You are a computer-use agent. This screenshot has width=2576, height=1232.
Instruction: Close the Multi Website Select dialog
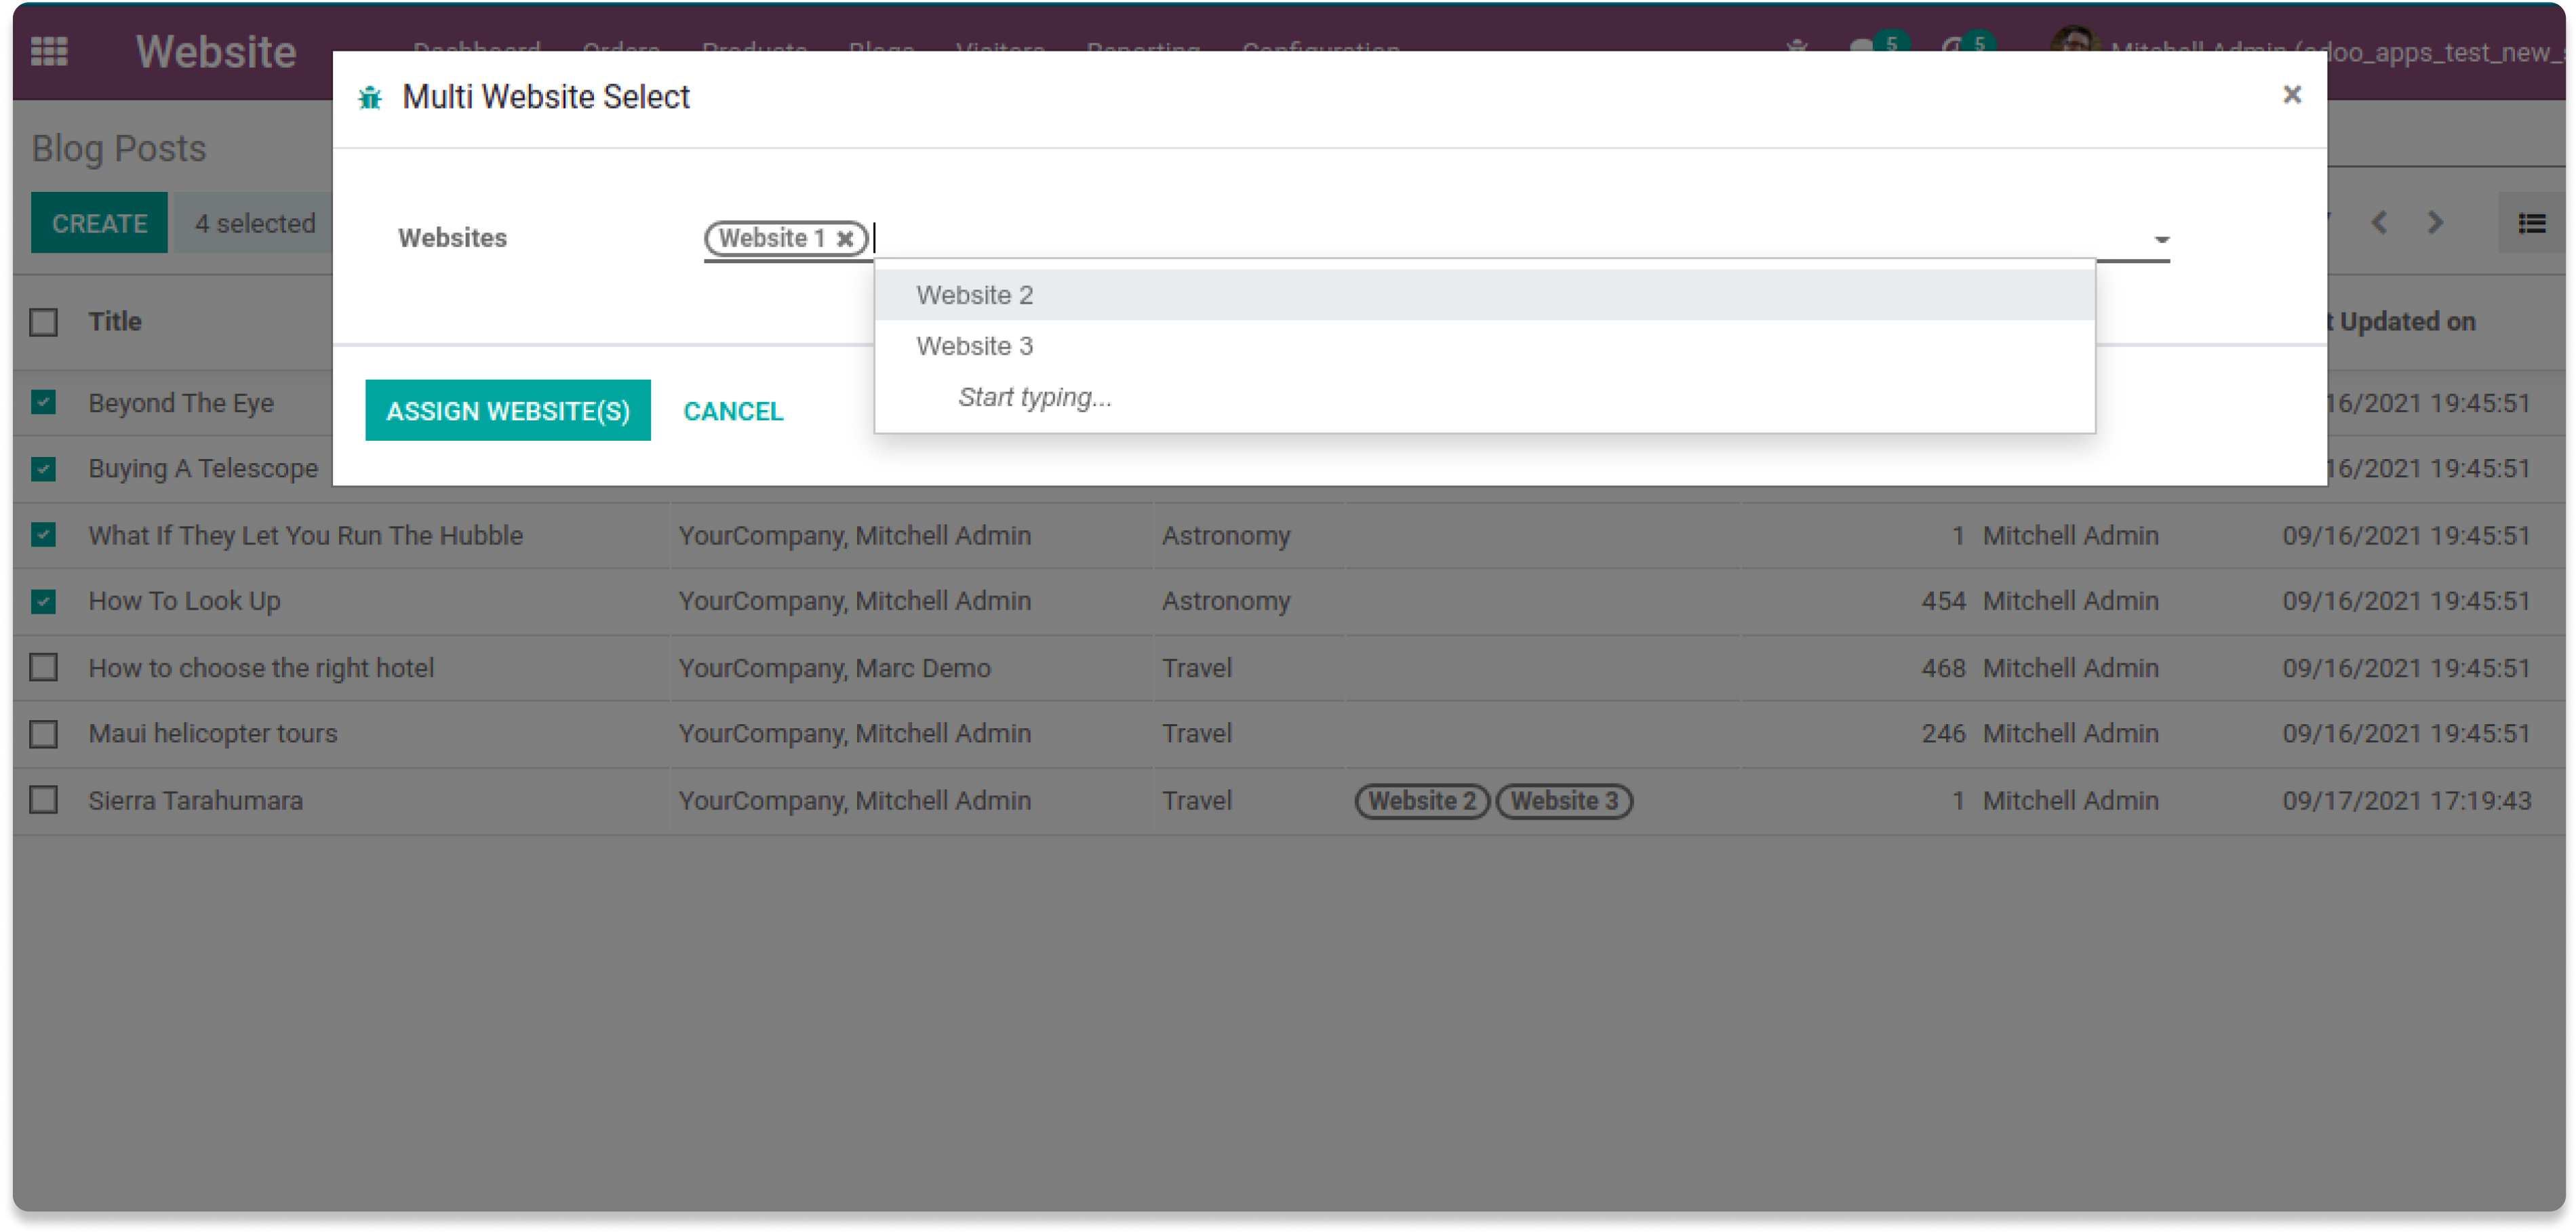2292,95
